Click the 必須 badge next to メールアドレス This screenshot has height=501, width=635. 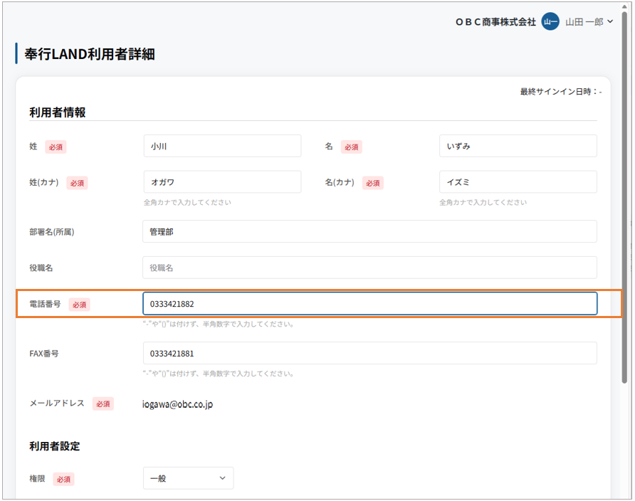coord(103,404)
